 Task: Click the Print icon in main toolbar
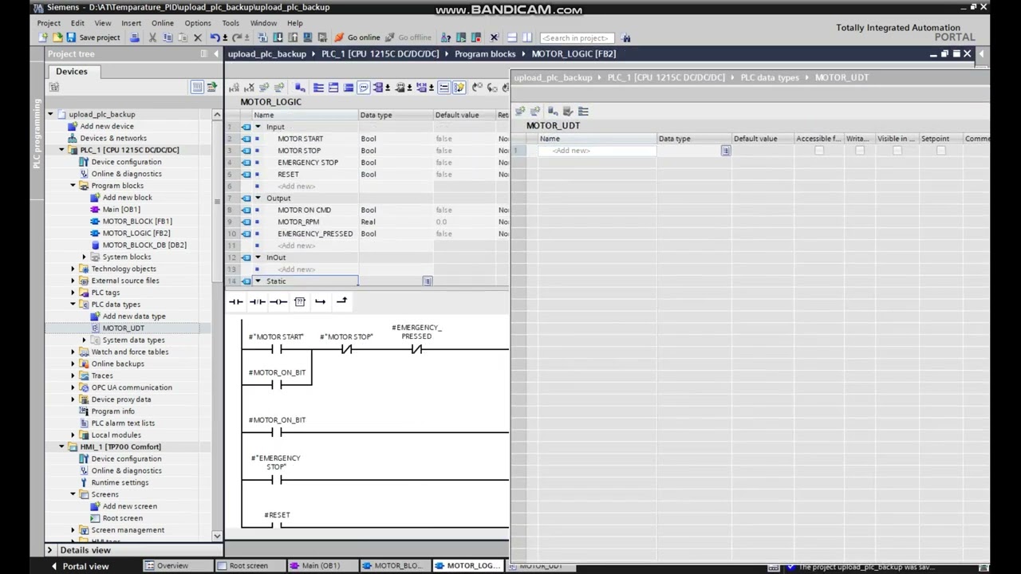point(135,37)
